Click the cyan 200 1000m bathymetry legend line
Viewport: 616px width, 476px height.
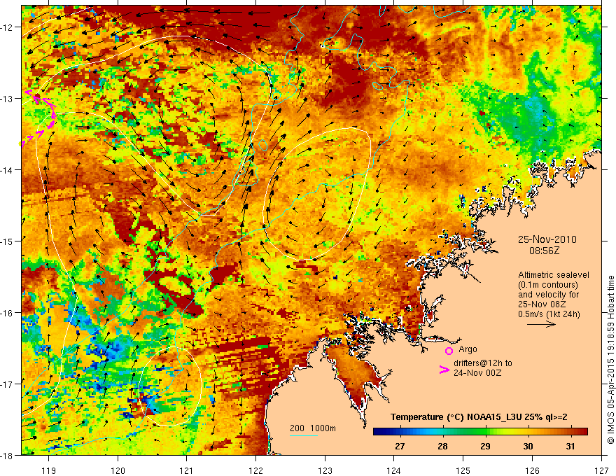[304, 435]
